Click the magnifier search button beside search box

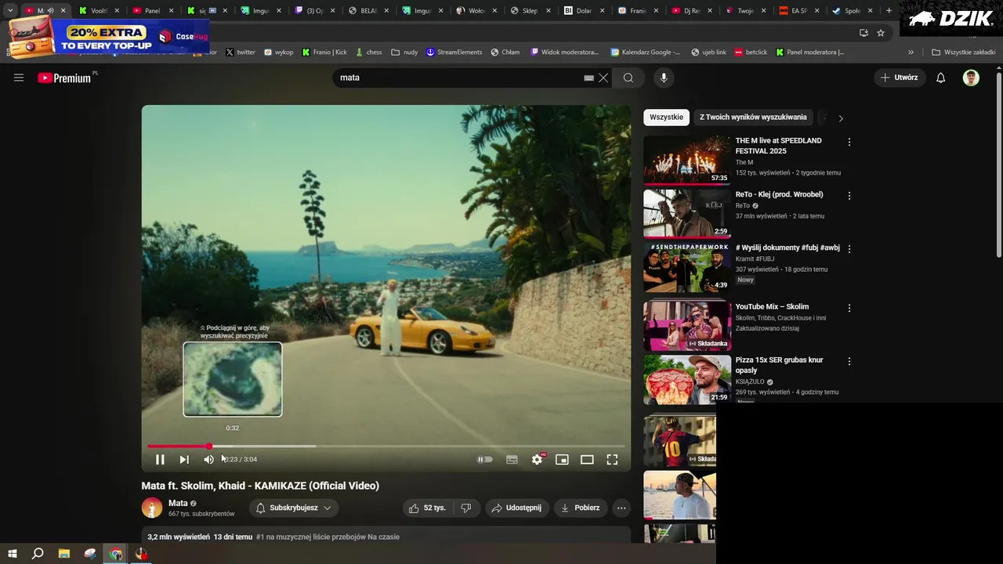coord(628,78)
